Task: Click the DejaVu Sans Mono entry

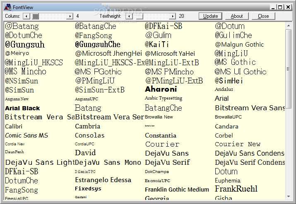Action: click(108, 162)
